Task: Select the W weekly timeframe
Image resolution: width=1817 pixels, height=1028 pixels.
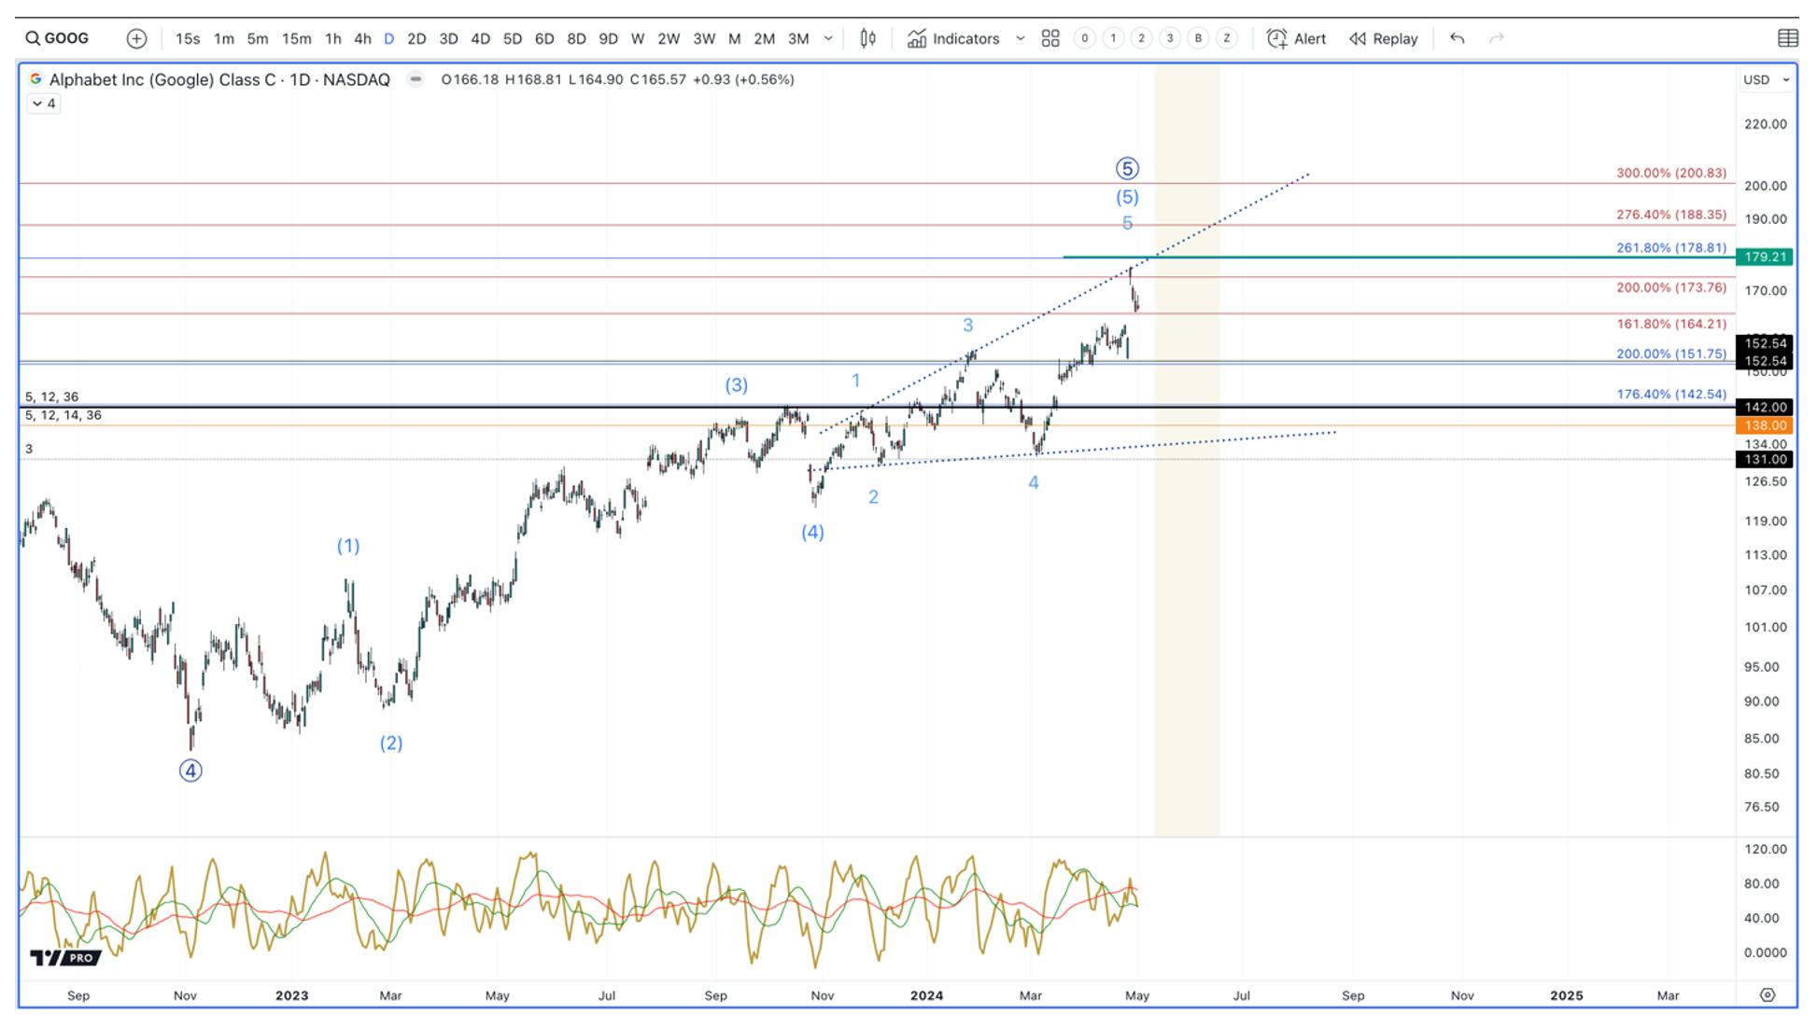Action: click(x=638, y=38)
